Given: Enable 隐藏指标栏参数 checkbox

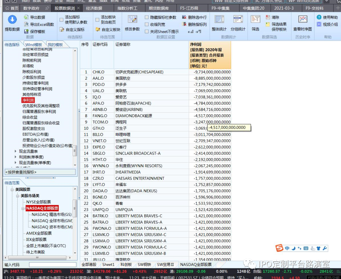Looking at the screenshot, I should coord(147,17).
